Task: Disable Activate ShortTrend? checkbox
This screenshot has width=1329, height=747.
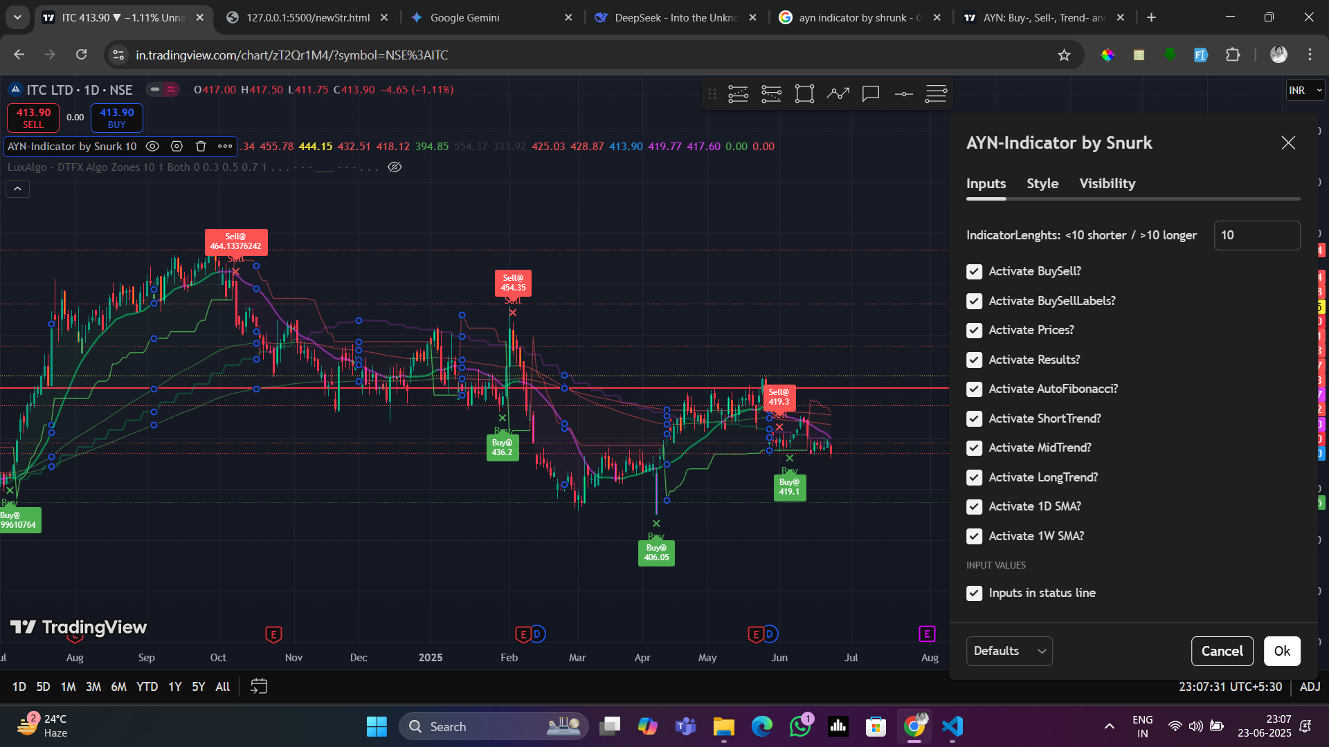Action: pyautogui.click(x=974, y=418)
